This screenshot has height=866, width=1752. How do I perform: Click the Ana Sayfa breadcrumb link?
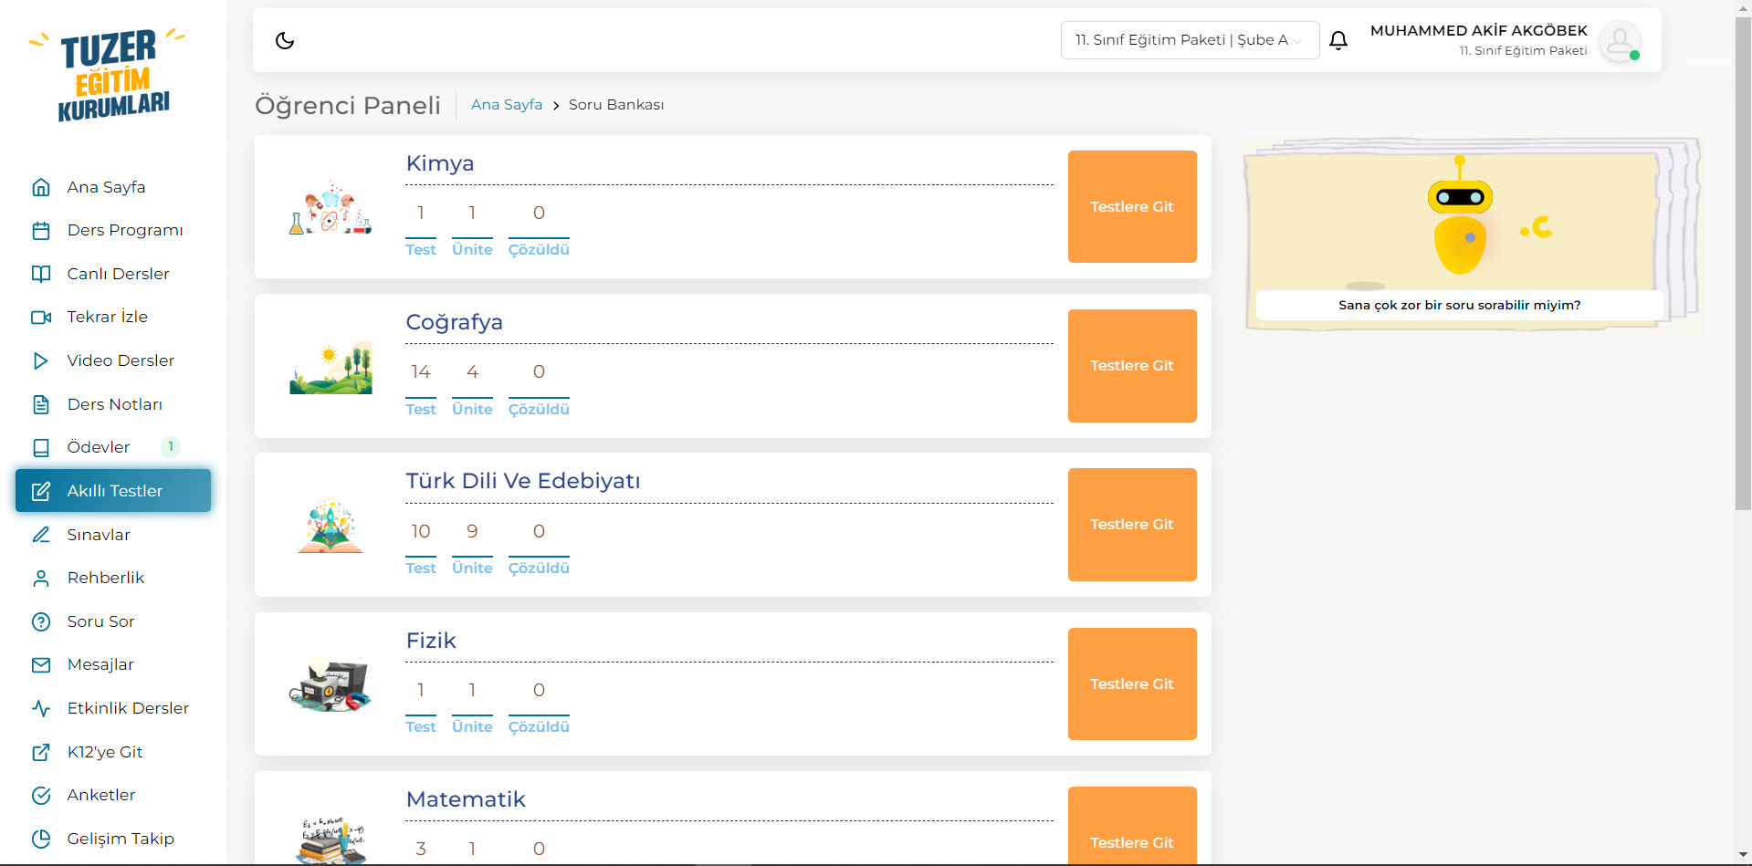click(x=506, y=105)
